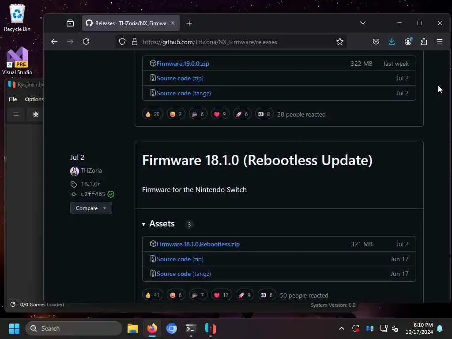
Task: Open the notification bell in taskbar
Action: click(440, 328)
